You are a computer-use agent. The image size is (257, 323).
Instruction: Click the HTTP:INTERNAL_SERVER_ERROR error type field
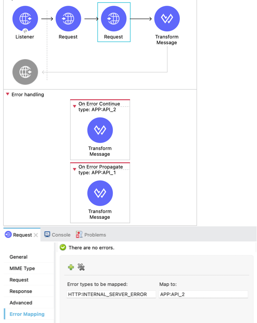[111, 294]
